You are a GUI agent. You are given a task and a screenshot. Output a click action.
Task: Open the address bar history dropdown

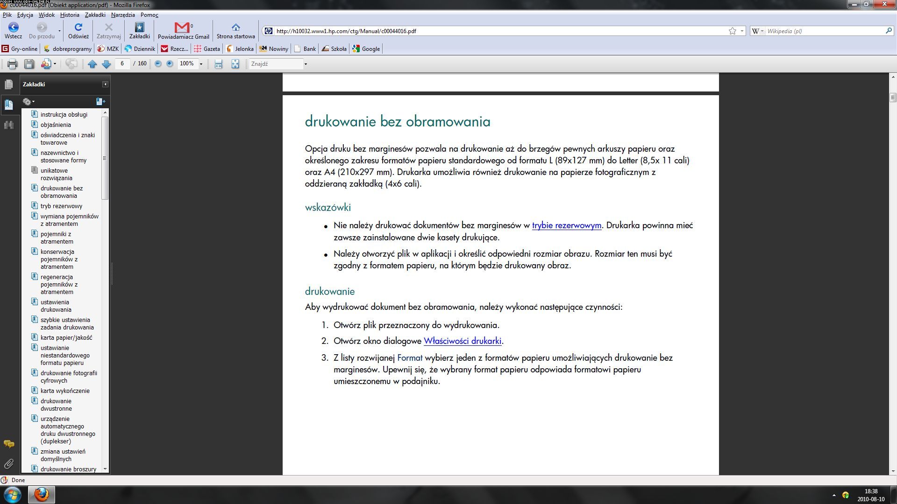pyautogui.click(x=742, y=31)
